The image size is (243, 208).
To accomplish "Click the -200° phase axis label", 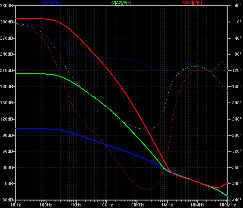I will pyautogui.click(x=236, y=103).
